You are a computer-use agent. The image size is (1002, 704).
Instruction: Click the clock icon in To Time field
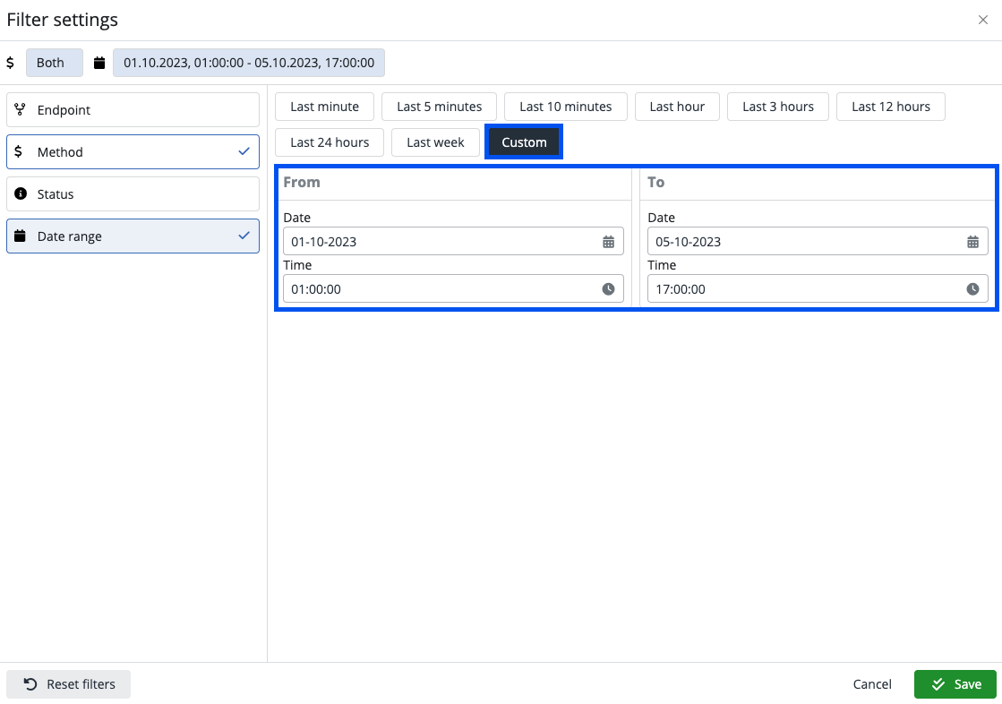973,288
